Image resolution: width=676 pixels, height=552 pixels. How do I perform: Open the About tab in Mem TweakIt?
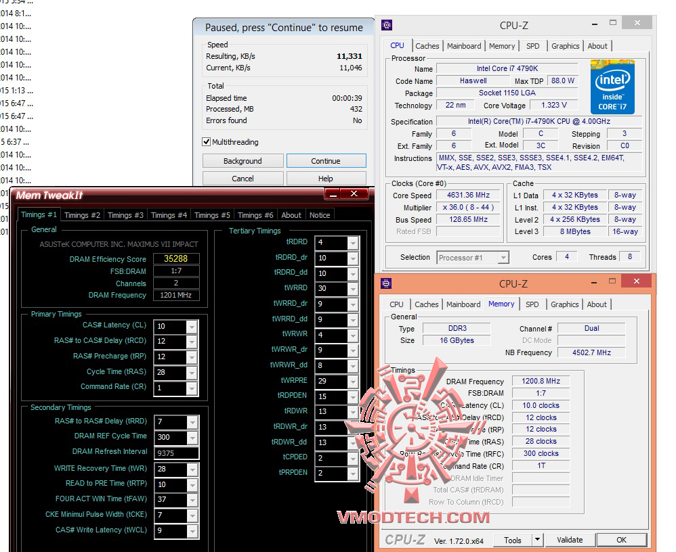(291, 215)
